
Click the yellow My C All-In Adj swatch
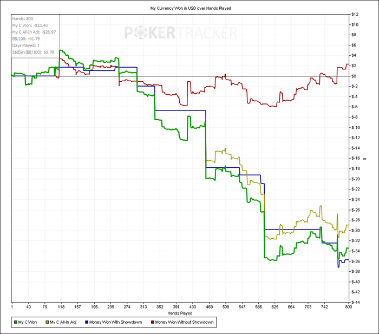coord(48,322)
